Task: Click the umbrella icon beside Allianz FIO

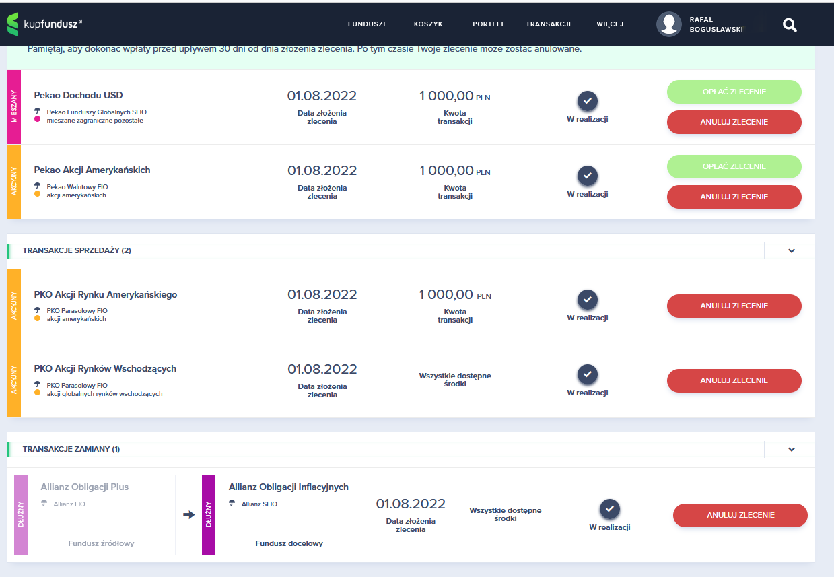Action: [44, 503]
